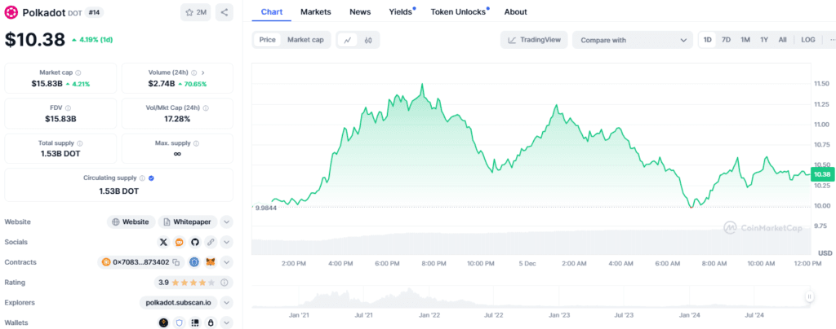Show Circulating supply info tooltip icon
Image resolution: width=836 pixels, height=329 pixels.
[x=142, y=178]
